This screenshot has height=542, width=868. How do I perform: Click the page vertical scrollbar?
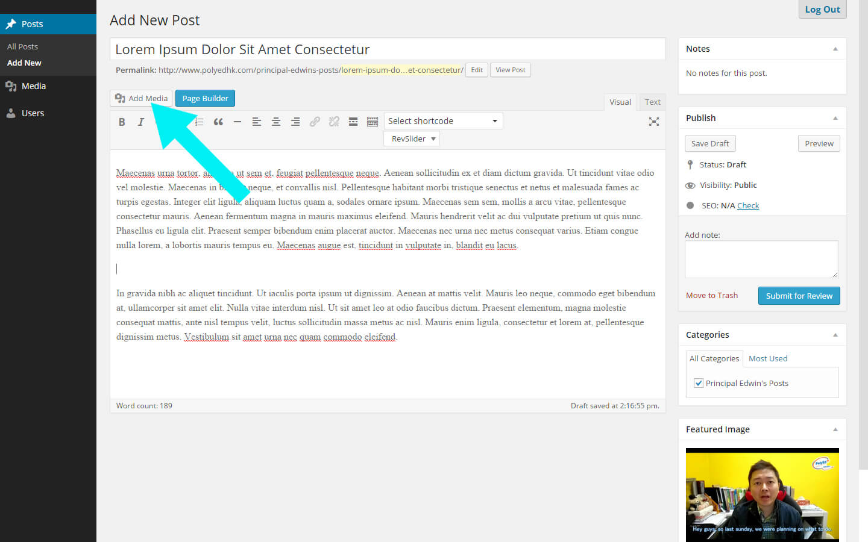(x=863, y=235)
